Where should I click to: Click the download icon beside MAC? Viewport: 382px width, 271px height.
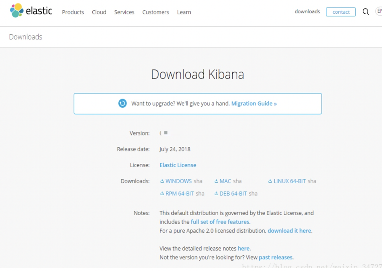click(x=216, y=181)
